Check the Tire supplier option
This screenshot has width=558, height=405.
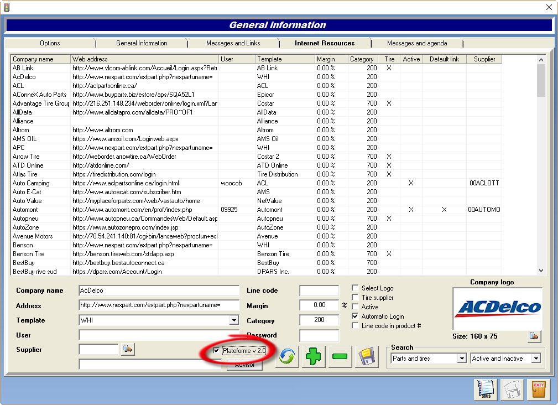click(x=355, y=298)
